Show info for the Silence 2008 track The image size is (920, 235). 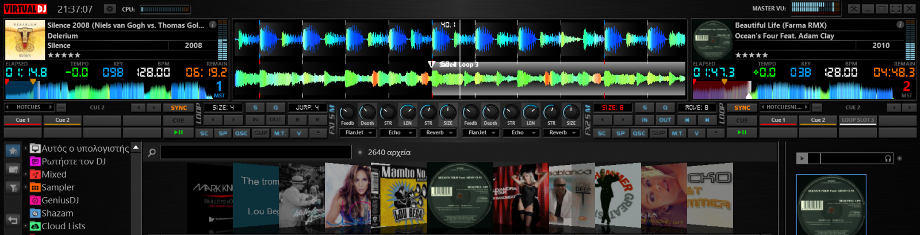(213, 25)
